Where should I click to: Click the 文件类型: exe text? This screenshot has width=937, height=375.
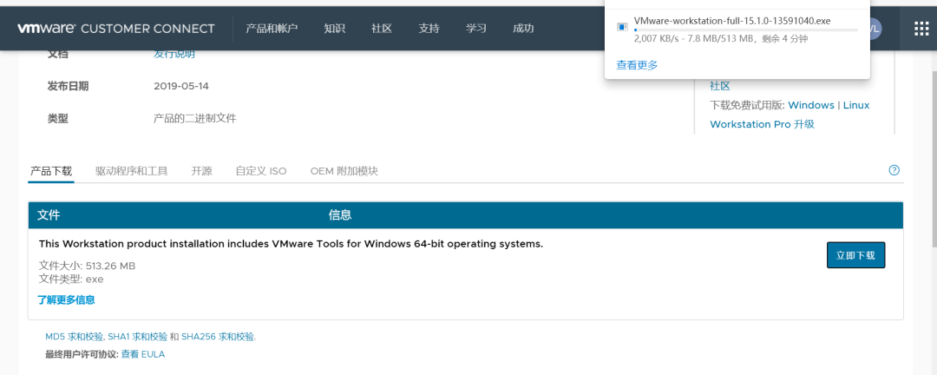(x=71, y=280)
